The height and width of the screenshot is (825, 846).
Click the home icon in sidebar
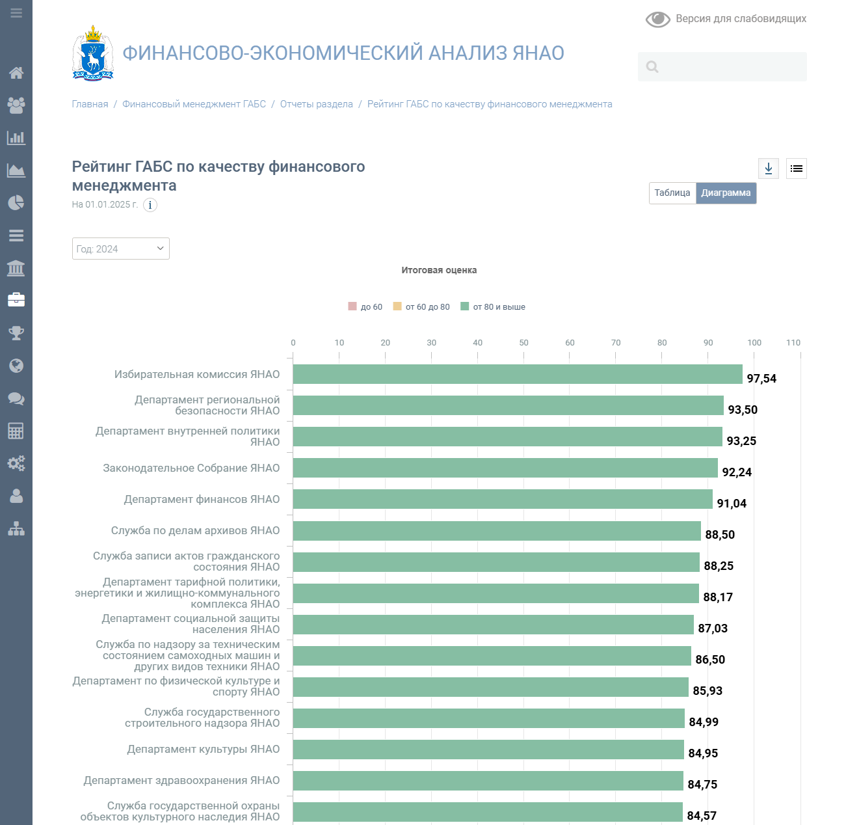(16, 73)
